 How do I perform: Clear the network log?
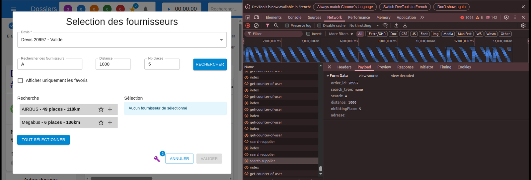point(256,25)
